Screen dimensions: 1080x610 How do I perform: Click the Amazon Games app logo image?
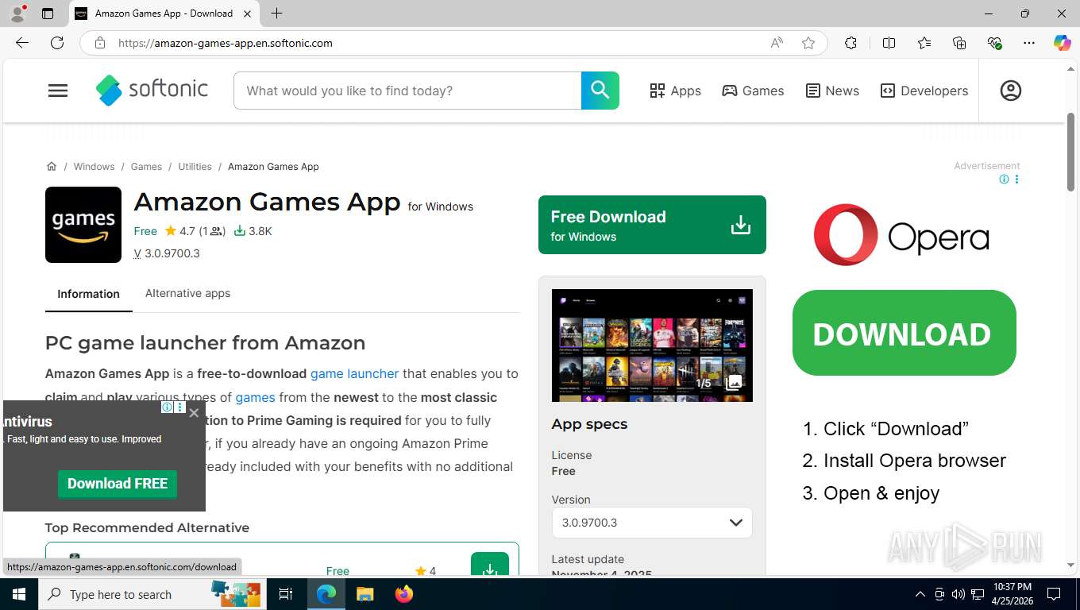(x=83, y=225)
